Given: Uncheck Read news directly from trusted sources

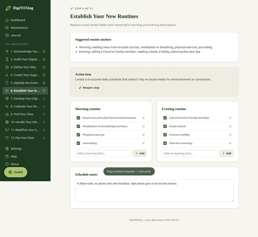Looking at the screenshot, I should click(x=78, y=118).
